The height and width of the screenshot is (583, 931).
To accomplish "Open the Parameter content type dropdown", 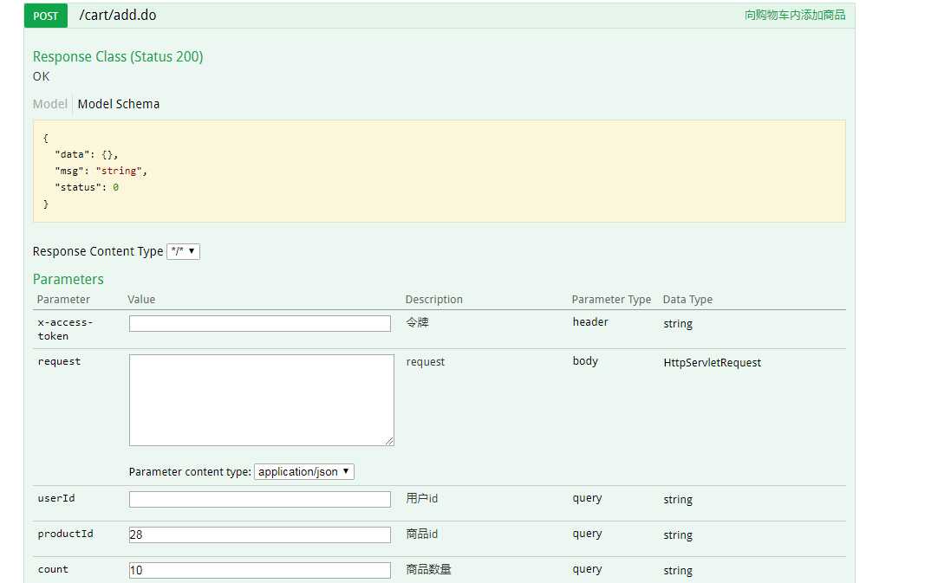I will coord(304,471).
